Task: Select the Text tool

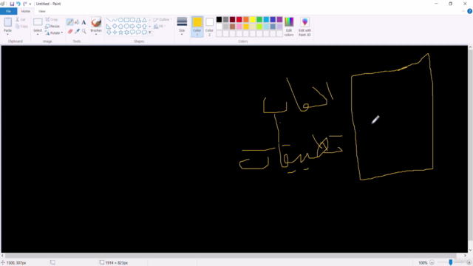Action: tap(84, 22)
